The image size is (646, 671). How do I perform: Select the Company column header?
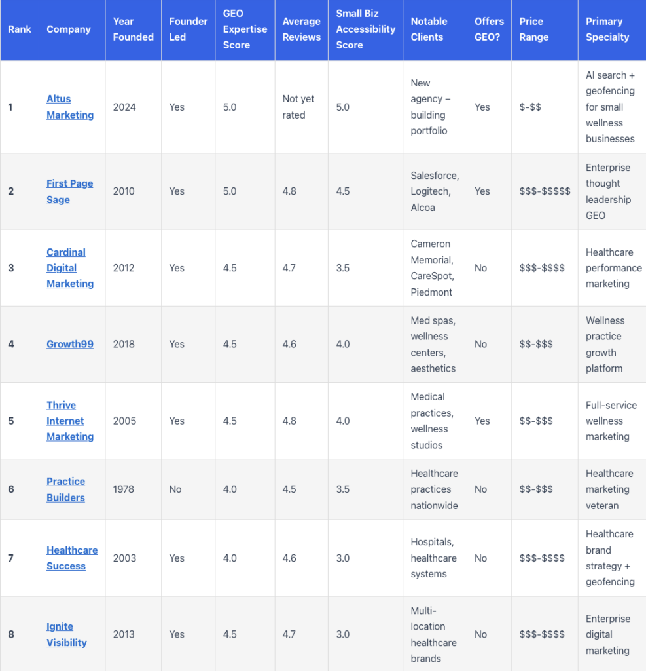[69, 29]
